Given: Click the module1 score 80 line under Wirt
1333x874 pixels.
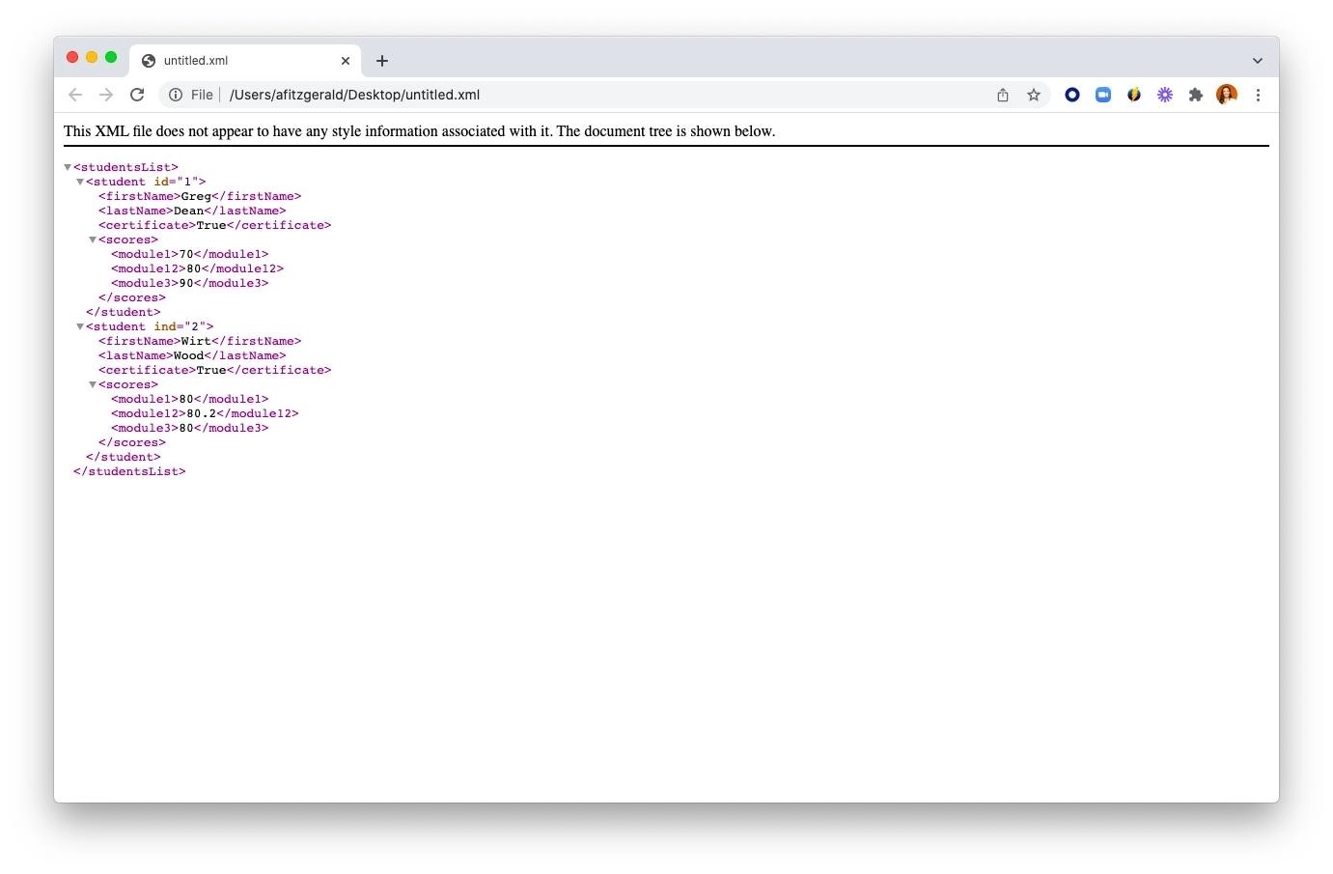Looking at the screenshot, I should (190, 399).
